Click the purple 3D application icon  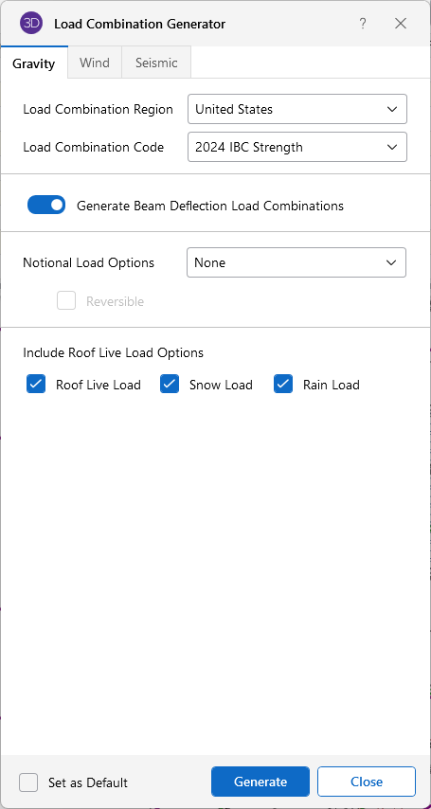click(31, 24)
